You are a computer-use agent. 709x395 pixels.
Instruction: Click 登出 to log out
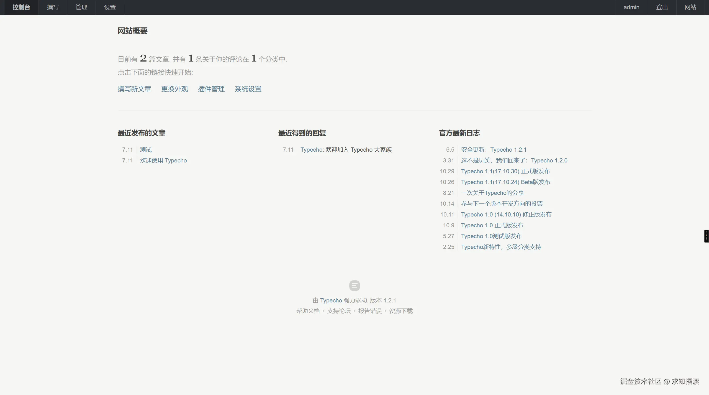[x=662, y=7]
